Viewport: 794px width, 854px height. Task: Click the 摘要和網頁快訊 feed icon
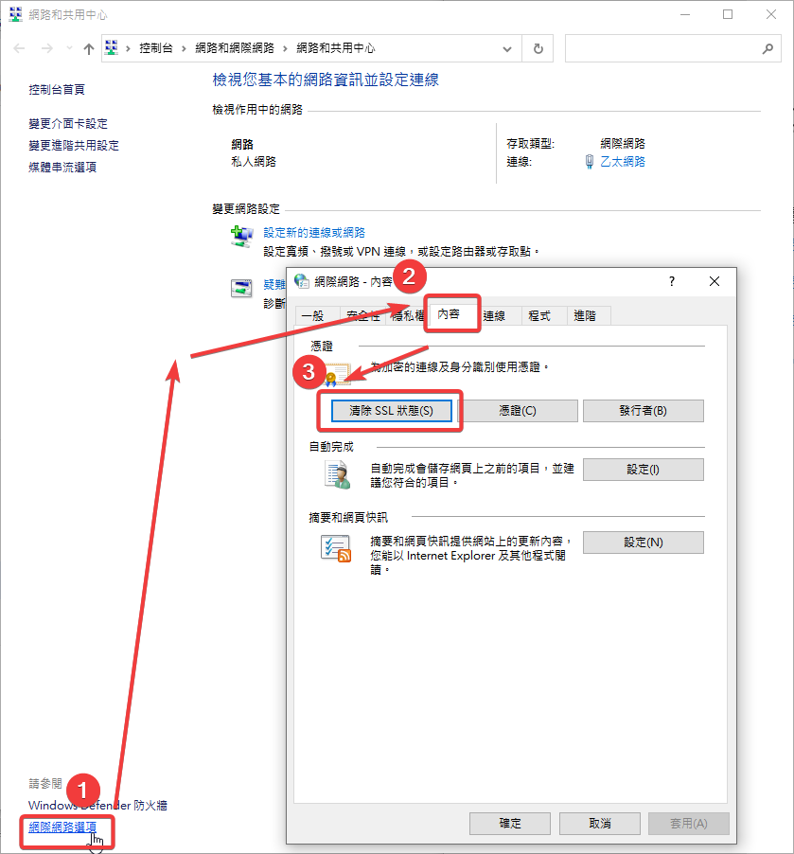tap(337, 548)
